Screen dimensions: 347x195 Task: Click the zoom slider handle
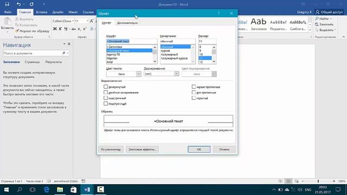coord(318,181)
